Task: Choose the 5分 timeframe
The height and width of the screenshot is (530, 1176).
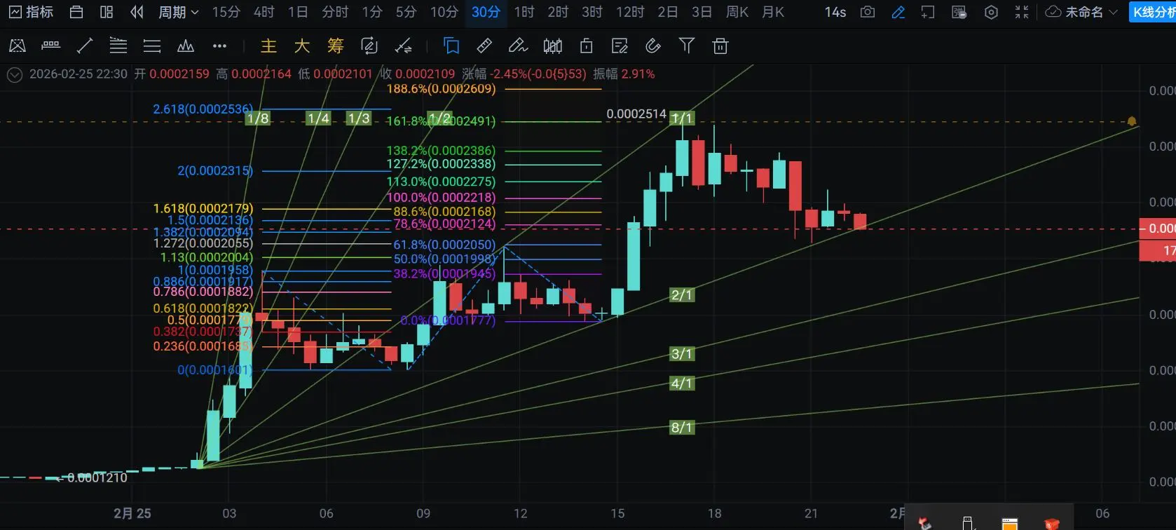Action: point(406,12)
